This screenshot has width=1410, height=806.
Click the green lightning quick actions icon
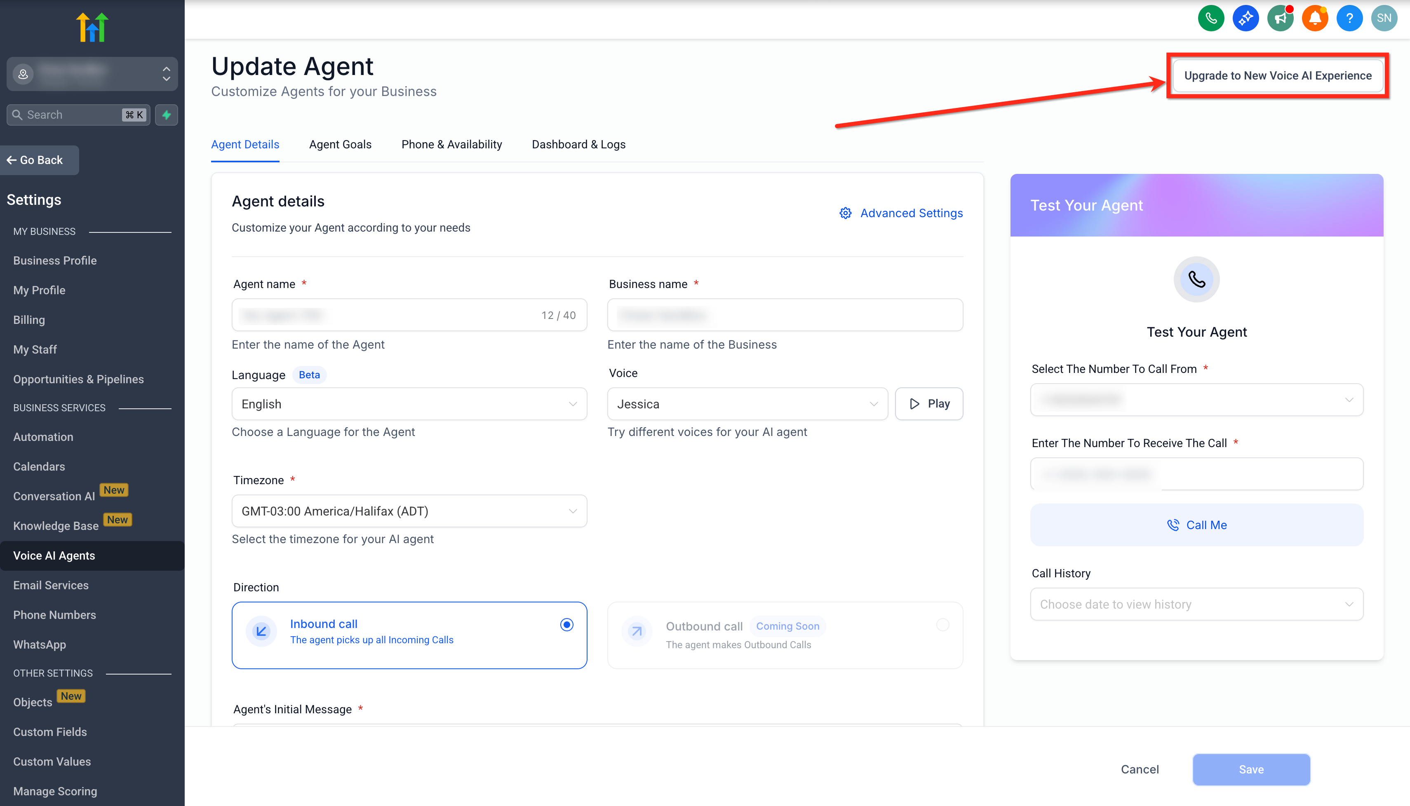166,115
